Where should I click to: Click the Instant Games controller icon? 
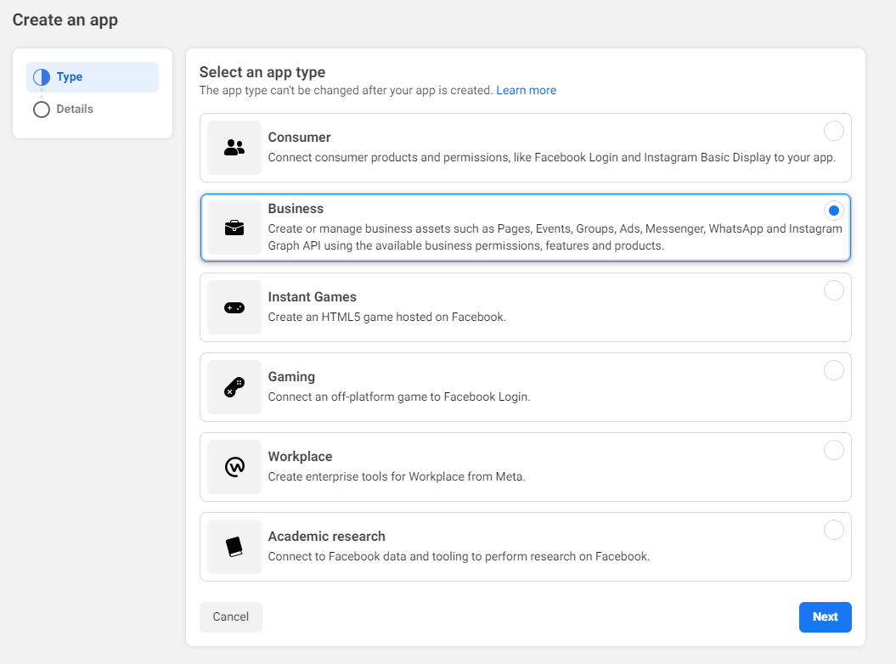[234, 308]
